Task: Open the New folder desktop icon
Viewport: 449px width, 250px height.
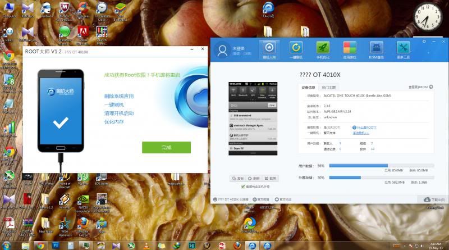Action: (46, 225)
